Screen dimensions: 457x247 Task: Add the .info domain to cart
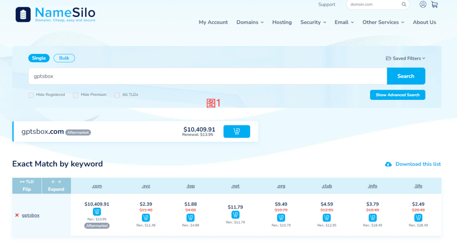373,217
